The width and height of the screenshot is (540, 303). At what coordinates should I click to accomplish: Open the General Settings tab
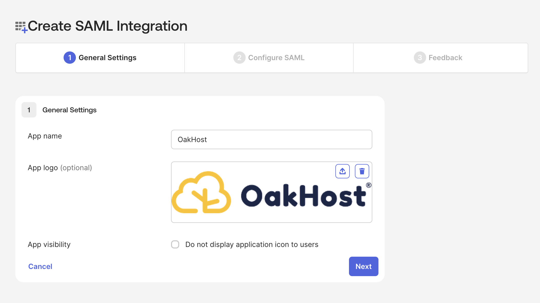107,58
